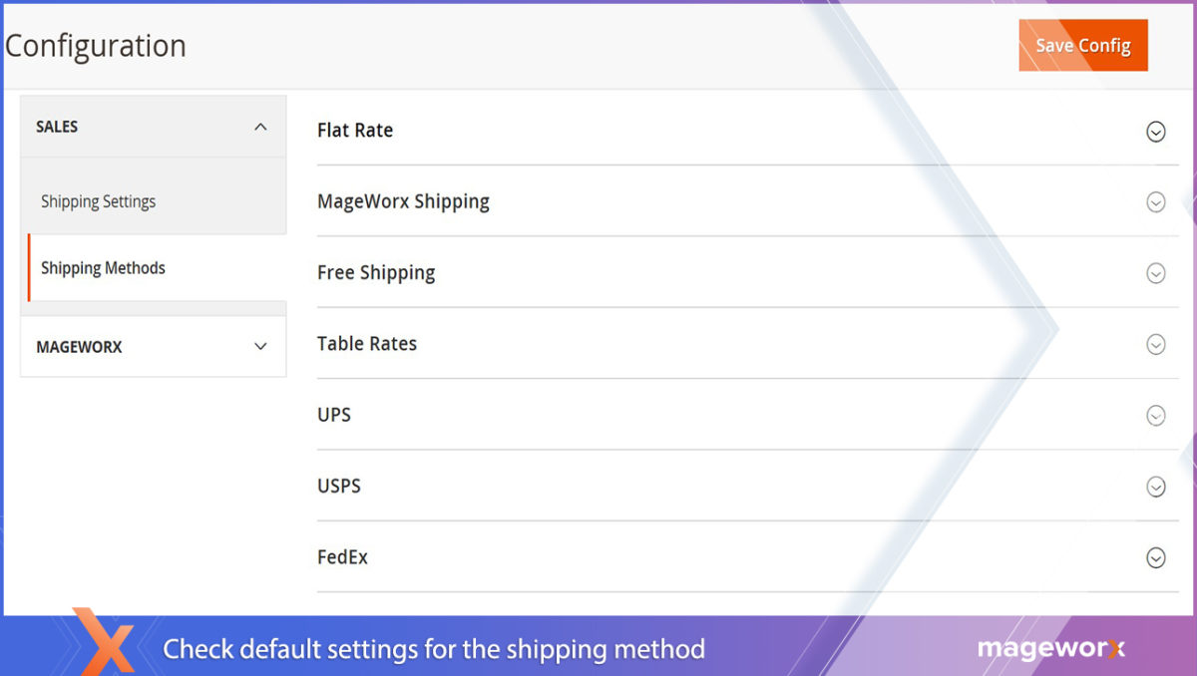Click the MAGEWORX section header
Screen dimensions: 1197x676
pyautogui.click(x=80, y=346)
